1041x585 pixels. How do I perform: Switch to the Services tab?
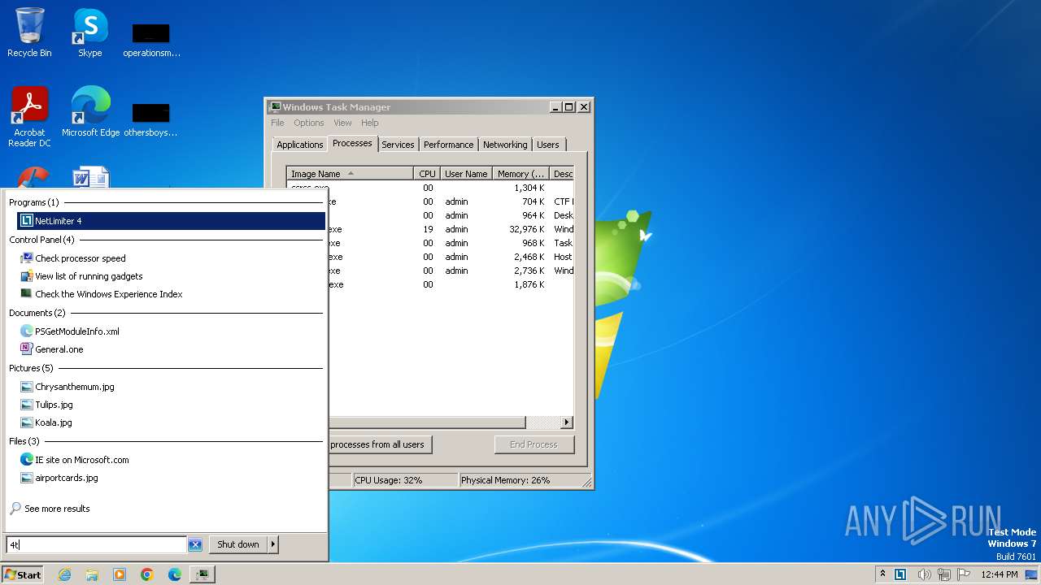pos(398,145)
